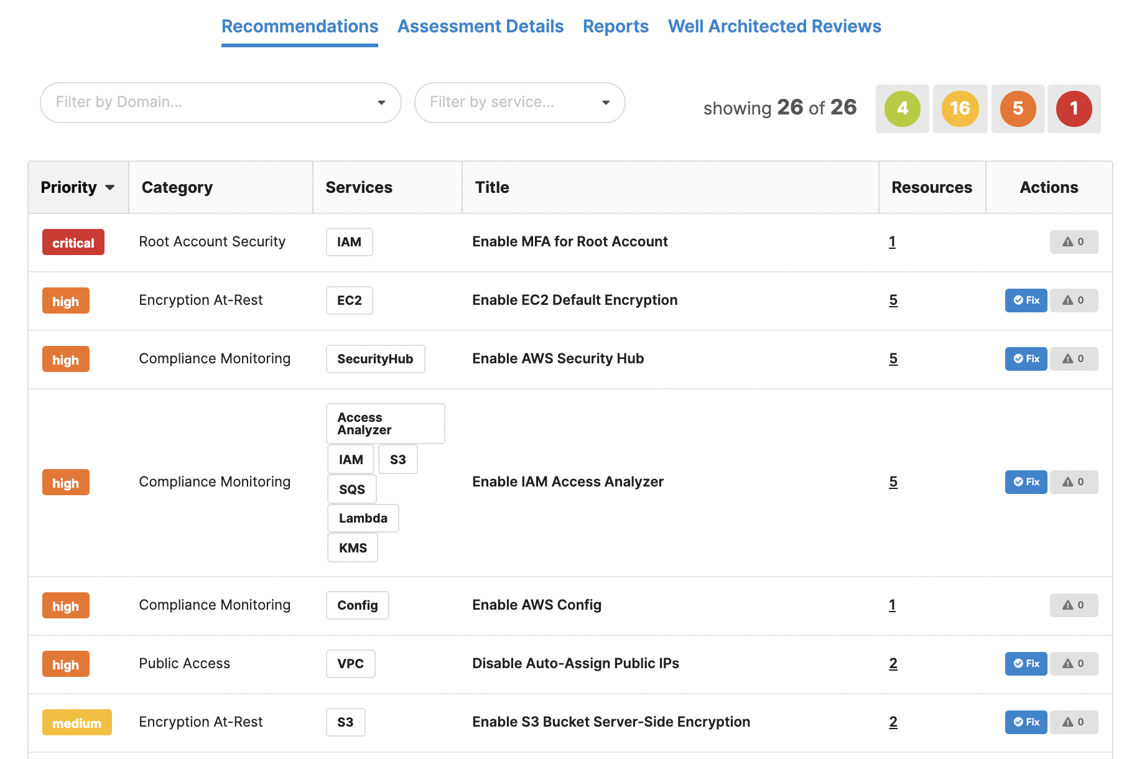
Task: Filter by high priority orange badge 5
Action: pyautogui.click(x=1018, y=109)
